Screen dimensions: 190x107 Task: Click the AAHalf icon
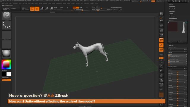click(161, 35)
